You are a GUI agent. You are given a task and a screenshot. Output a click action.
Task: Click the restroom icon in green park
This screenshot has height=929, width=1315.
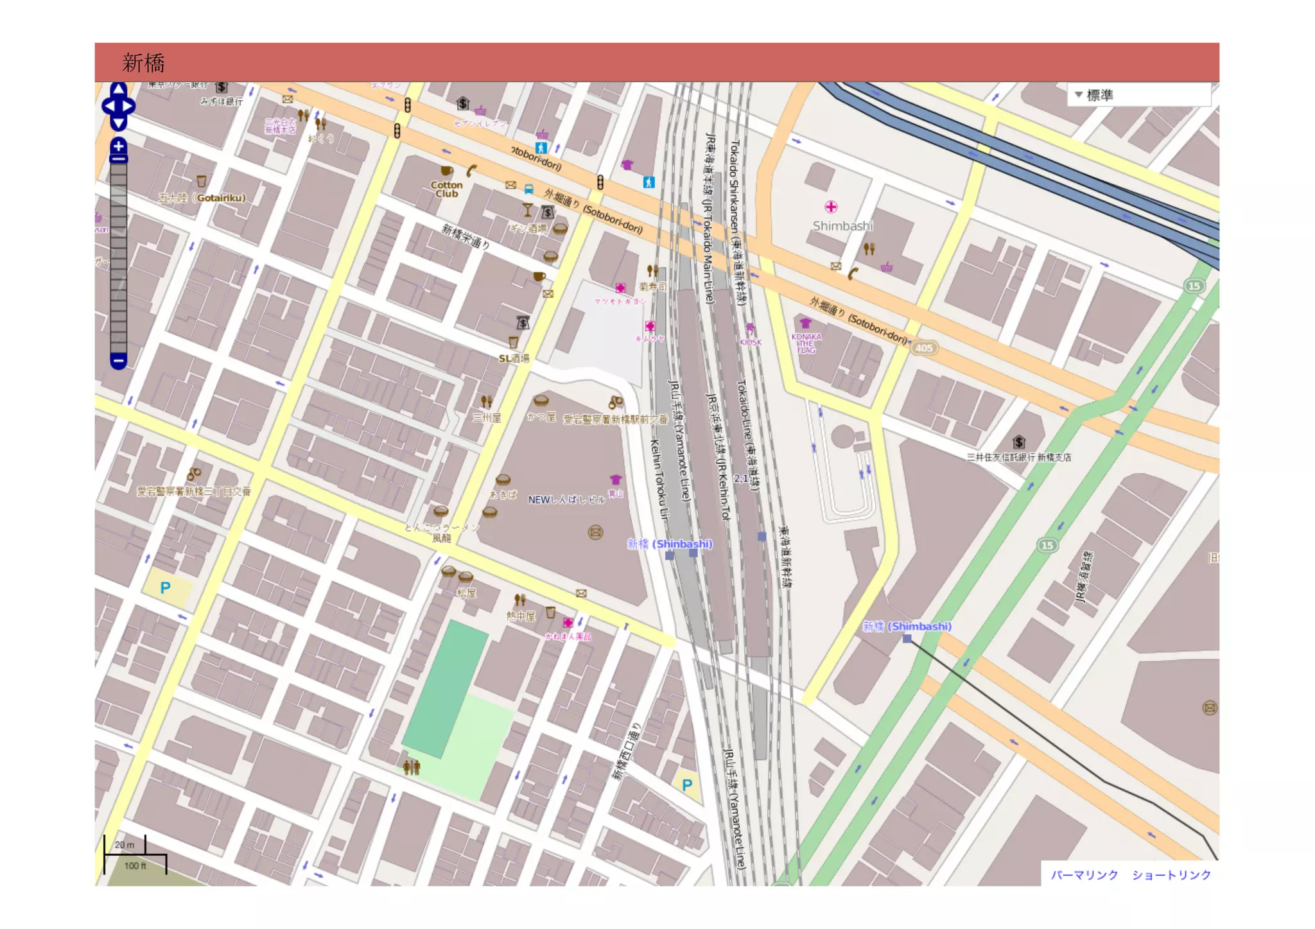point(412,767)
